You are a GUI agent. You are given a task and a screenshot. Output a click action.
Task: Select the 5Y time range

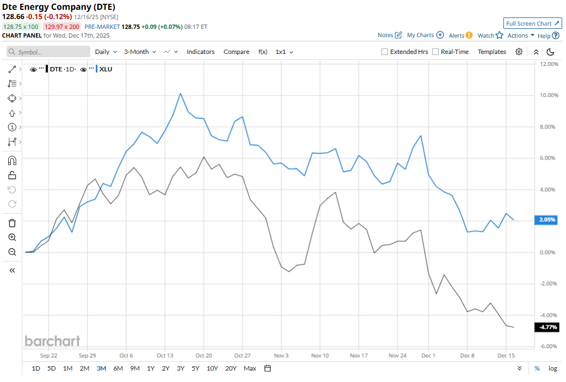click(x=195, y=368)
